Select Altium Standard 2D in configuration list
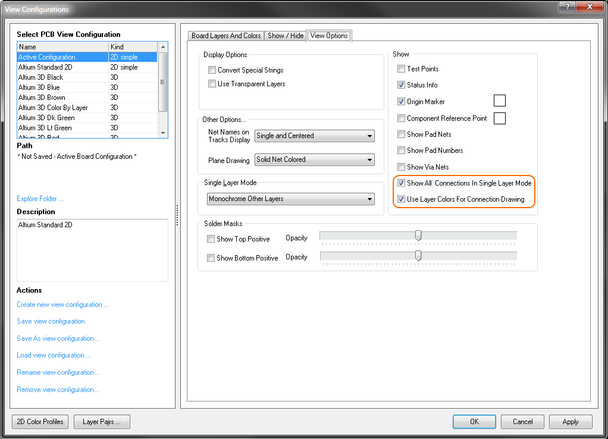 click(x=87, y=67)
